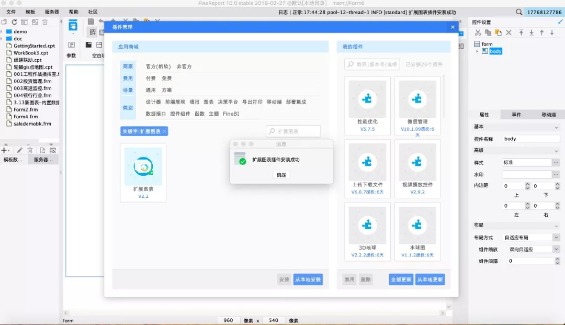Expand the demo folder in file tree

pos(2,32)
